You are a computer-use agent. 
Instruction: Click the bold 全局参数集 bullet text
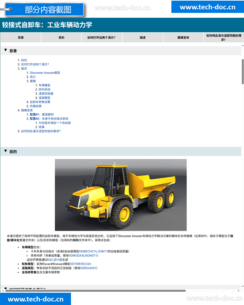29,272
